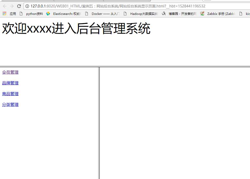The width and height of the screenshot is (250, 179).
Task: Click the page icon before Hadoop bookmark
Action: [x=125, y=14]
